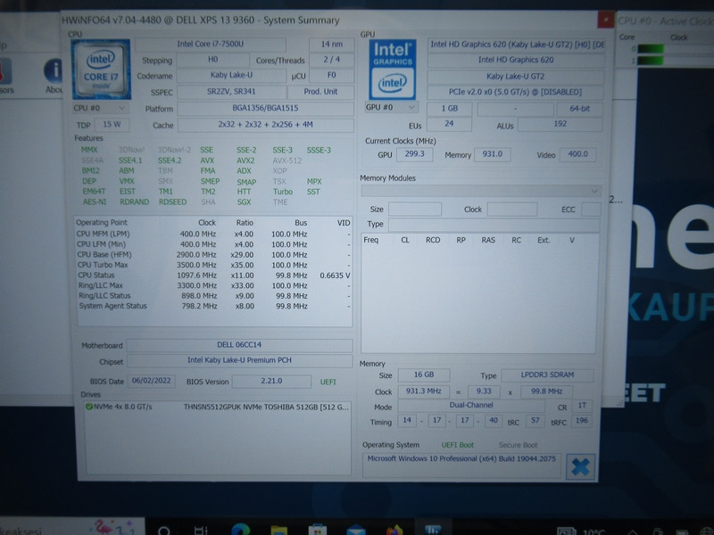Select the BIOS Date 06/02/2022

coord(151,381)
